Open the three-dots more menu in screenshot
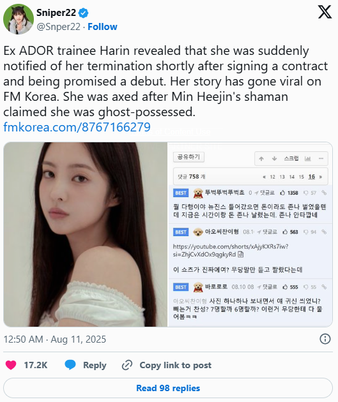 pyautogui.click(x=321, y=158)
